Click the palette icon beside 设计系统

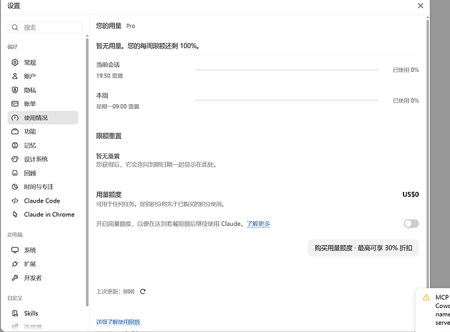(15, 159)
